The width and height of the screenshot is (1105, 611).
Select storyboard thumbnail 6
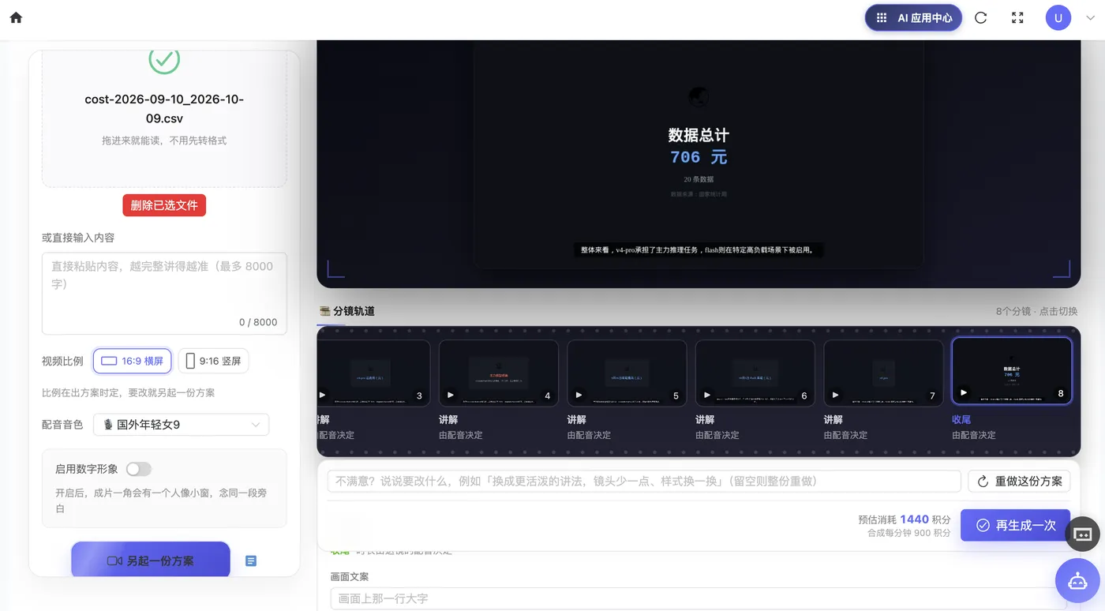[x=755, y=373]
